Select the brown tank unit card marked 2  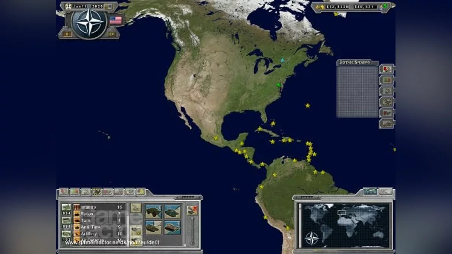(173, 228)
